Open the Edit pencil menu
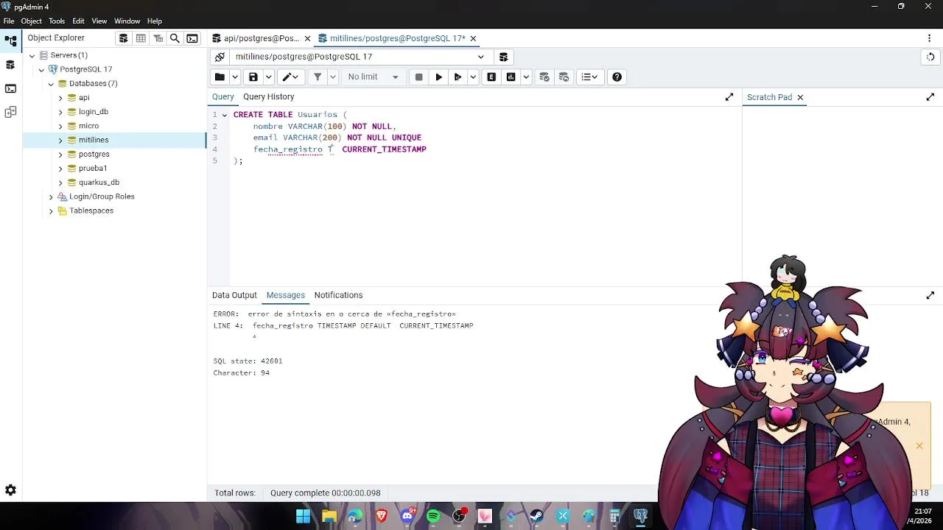The height and width of the screenshot is (530, 943). tap(290, 77)
